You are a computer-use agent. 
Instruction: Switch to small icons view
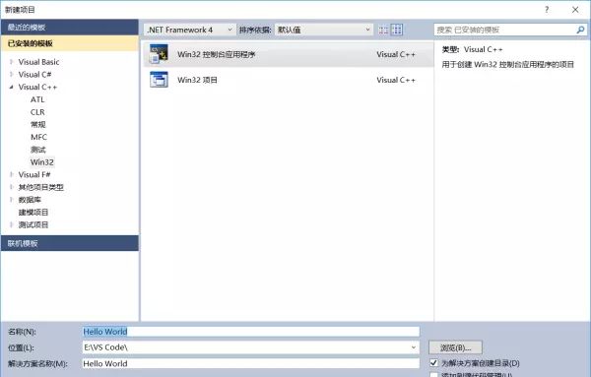coord(383,30)
